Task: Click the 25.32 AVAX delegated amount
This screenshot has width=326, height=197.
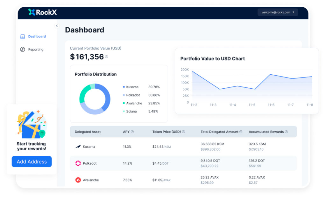Action: pos(209,177)
